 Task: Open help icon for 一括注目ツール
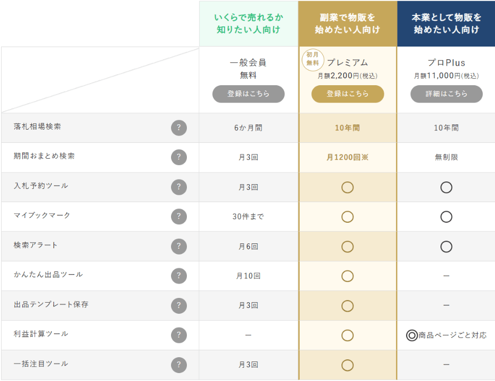coord(179,365)
